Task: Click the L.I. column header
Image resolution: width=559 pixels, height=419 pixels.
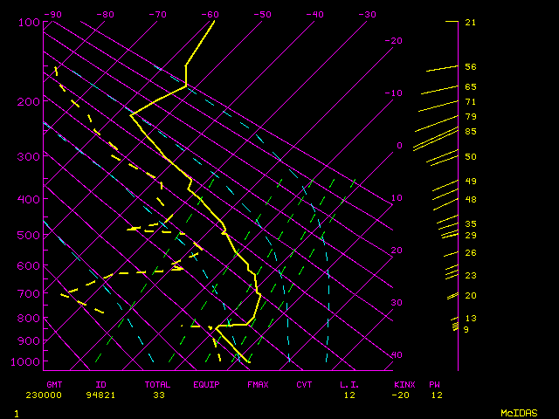Action: click(x=349, y=384)
